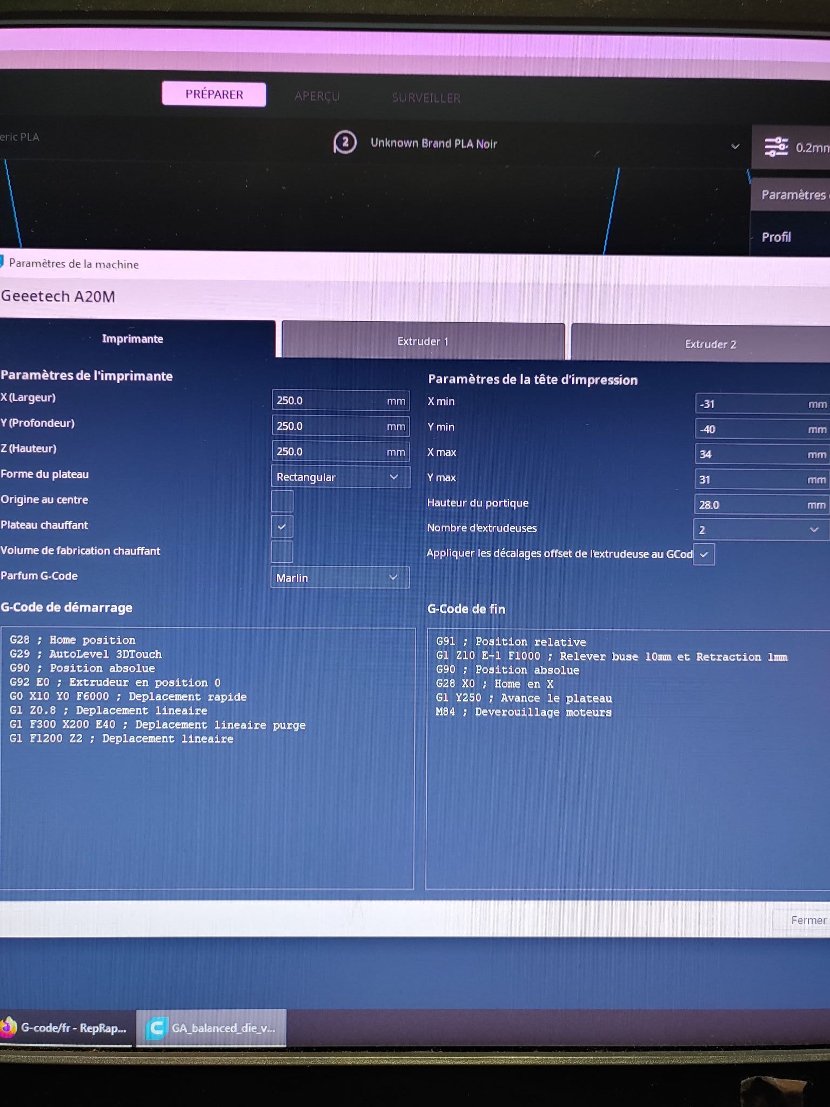
Task: Select the SURVEILLER stage tab
Action: coord(426,98)
